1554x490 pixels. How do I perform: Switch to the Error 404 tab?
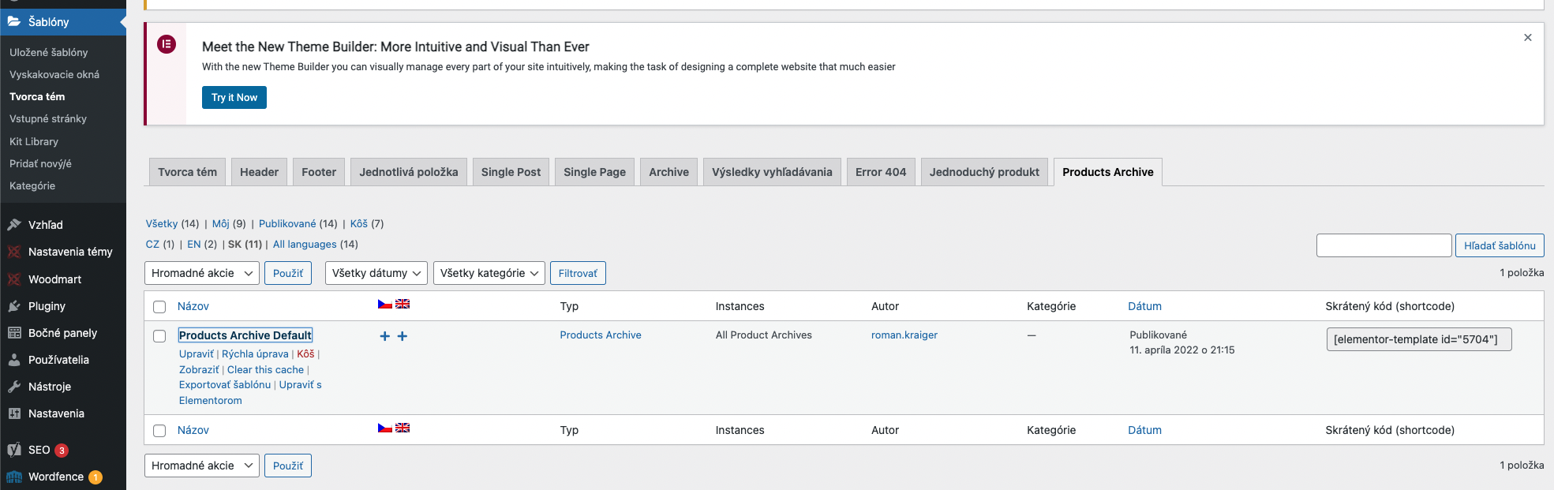point(881,172)
